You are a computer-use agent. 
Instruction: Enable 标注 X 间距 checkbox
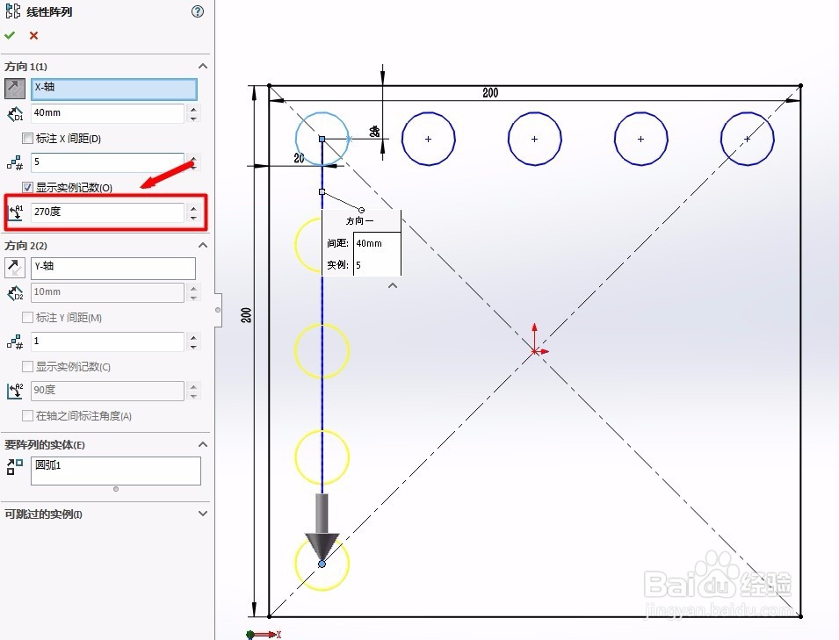pos(27,139)
